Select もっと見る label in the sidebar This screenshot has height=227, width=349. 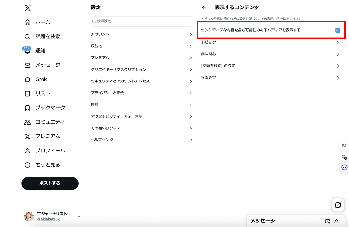[x=48, y=165]
